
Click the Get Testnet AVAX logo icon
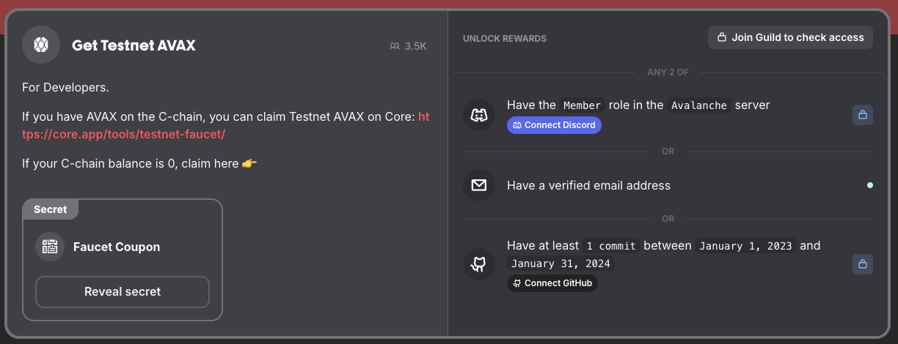coord(41,45)
